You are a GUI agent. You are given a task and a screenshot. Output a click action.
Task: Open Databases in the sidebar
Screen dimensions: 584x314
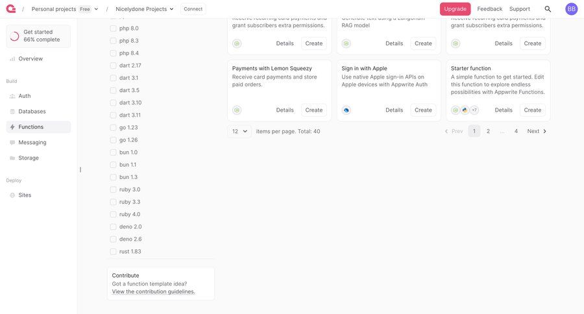pos(38,112)
